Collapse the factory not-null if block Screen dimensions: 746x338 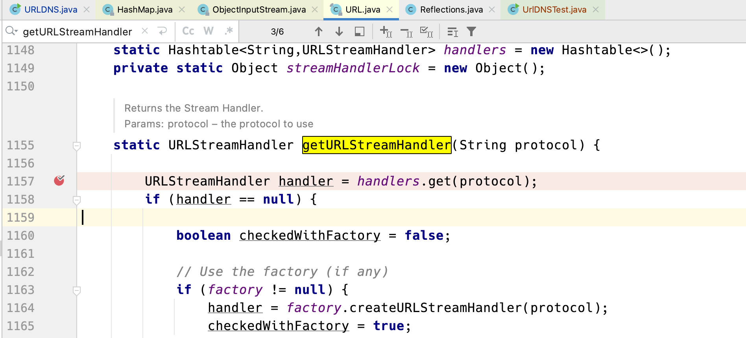click(x=77, y=291)
